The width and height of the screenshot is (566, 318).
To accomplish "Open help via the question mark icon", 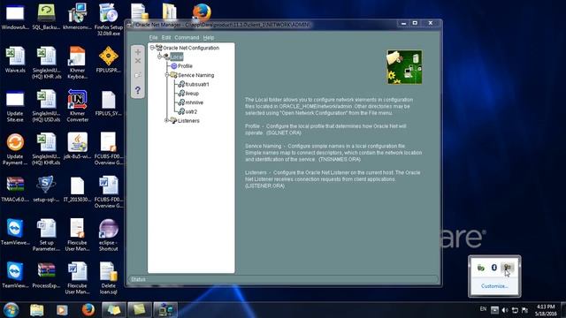I will [138, 90].
